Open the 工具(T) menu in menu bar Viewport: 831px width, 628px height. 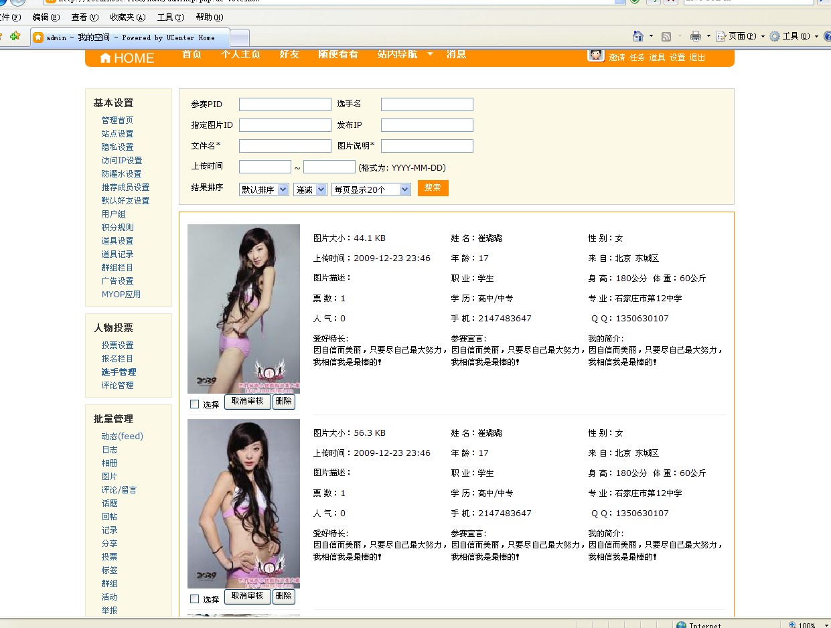pos(171,17)
